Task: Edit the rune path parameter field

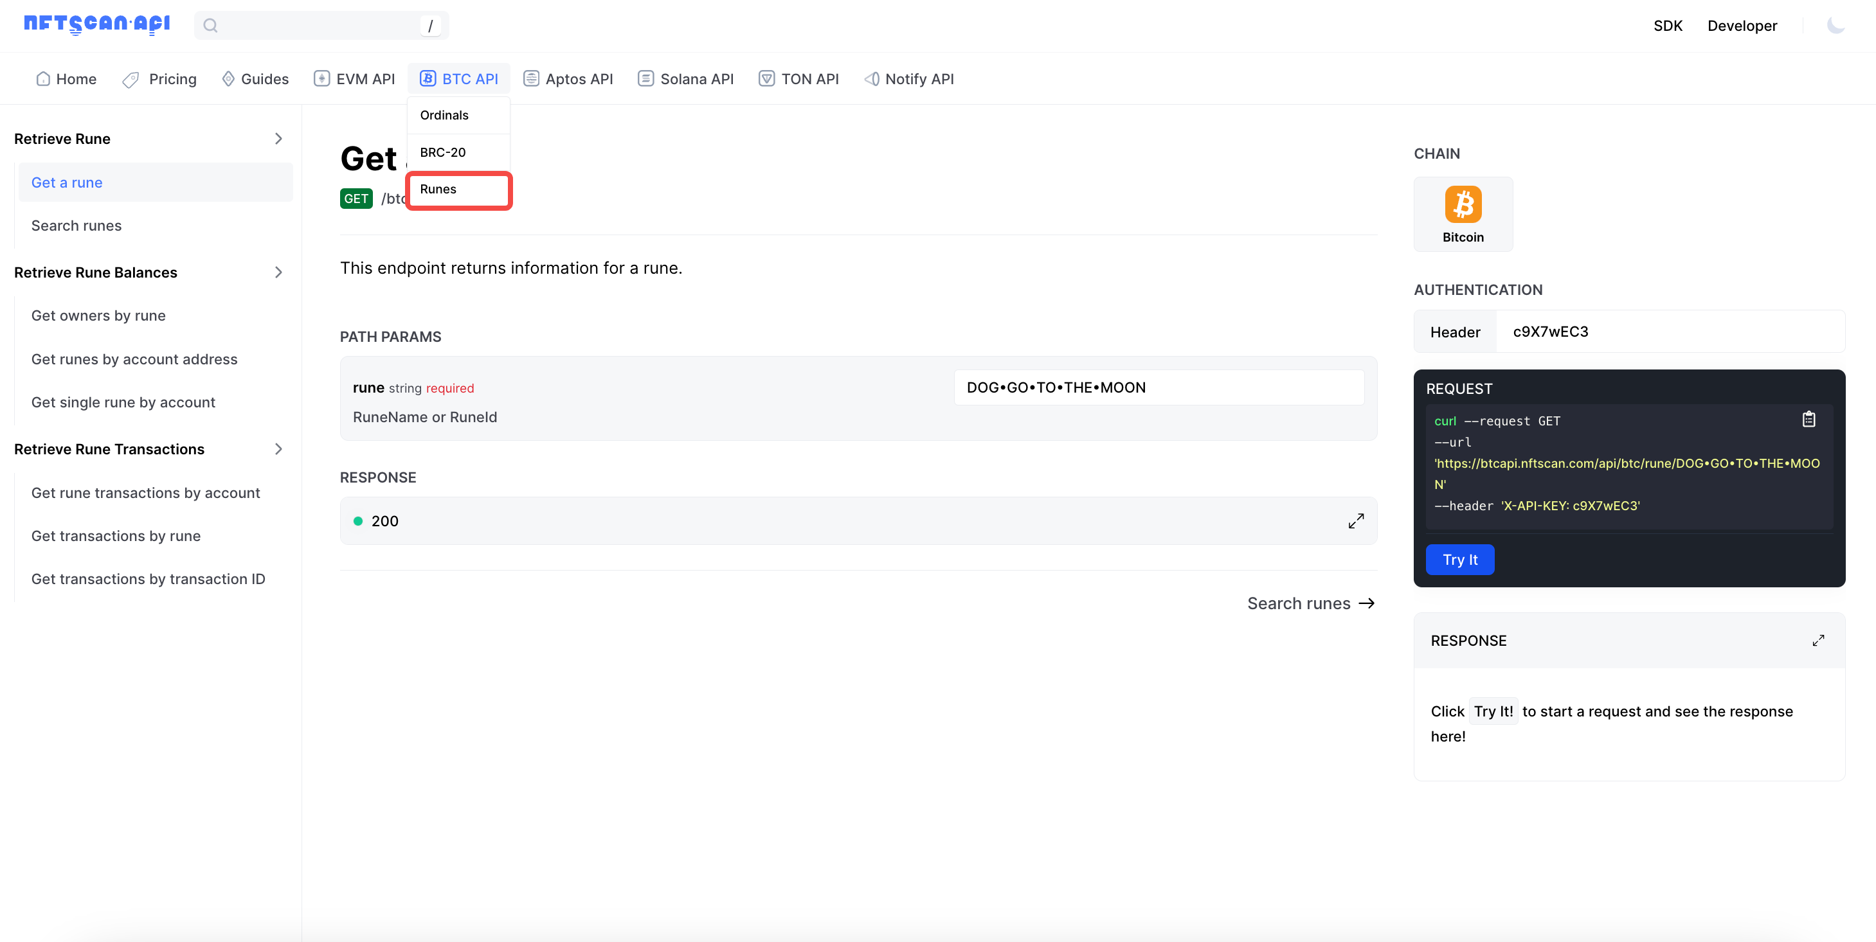Action: click(1159, 387)
